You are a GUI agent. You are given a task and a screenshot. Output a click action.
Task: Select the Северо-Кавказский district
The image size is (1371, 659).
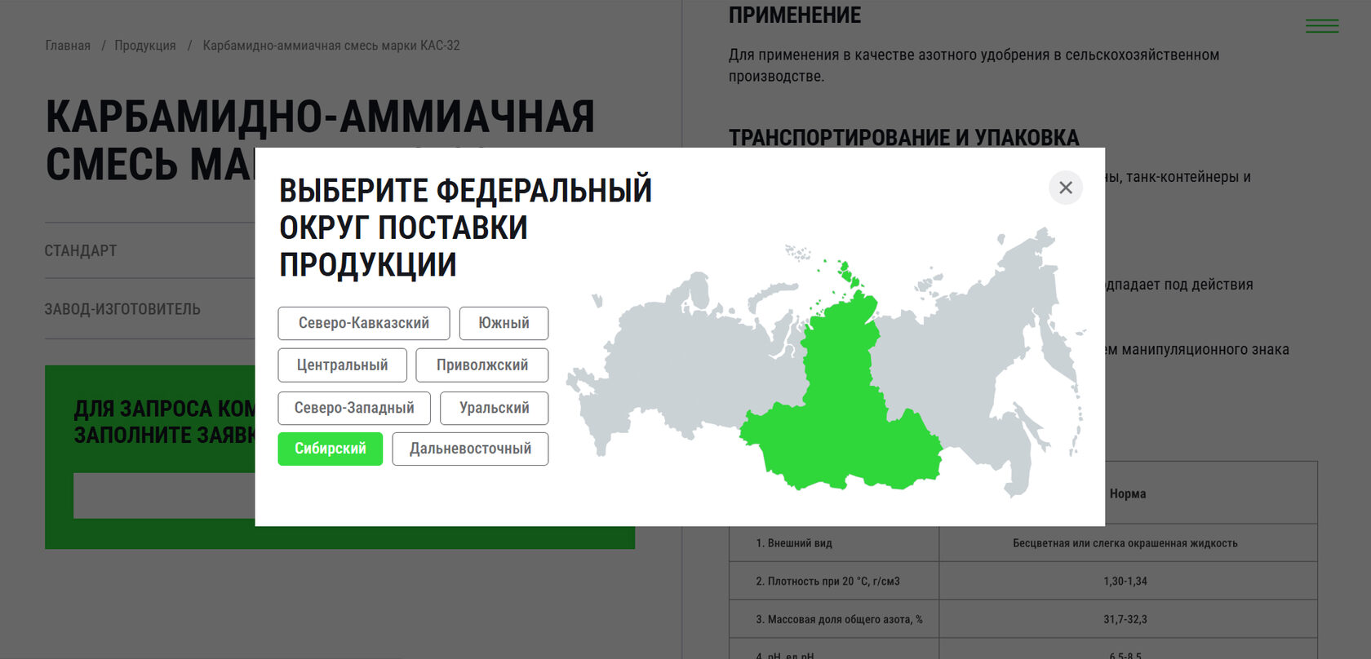point(364,323)
